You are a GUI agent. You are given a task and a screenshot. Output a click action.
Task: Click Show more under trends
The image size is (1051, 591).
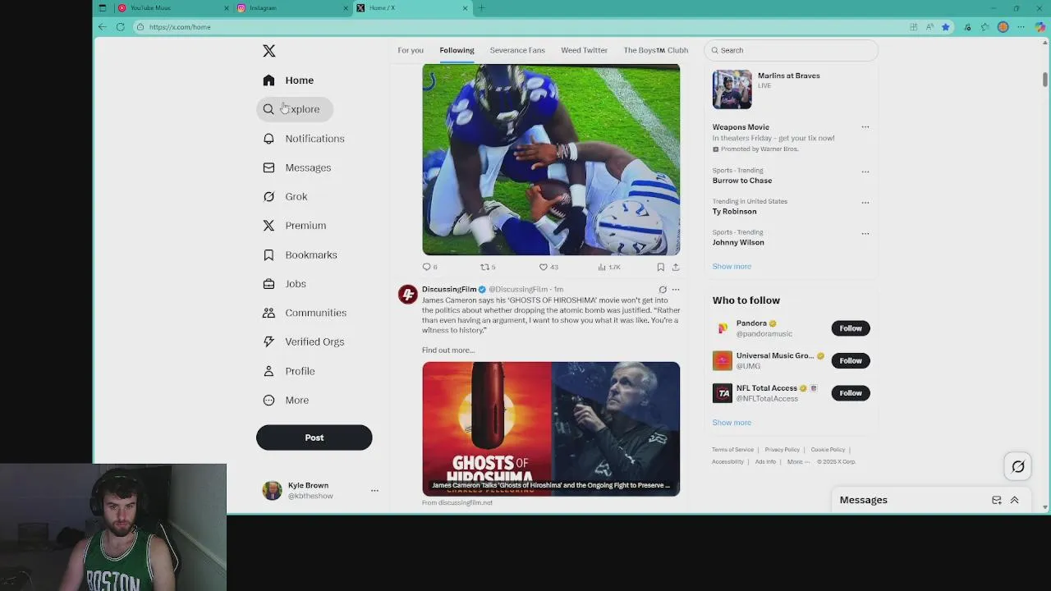(x=732, y=267)
